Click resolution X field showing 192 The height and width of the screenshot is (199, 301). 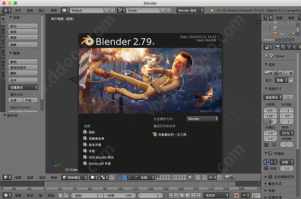(270, 110)
